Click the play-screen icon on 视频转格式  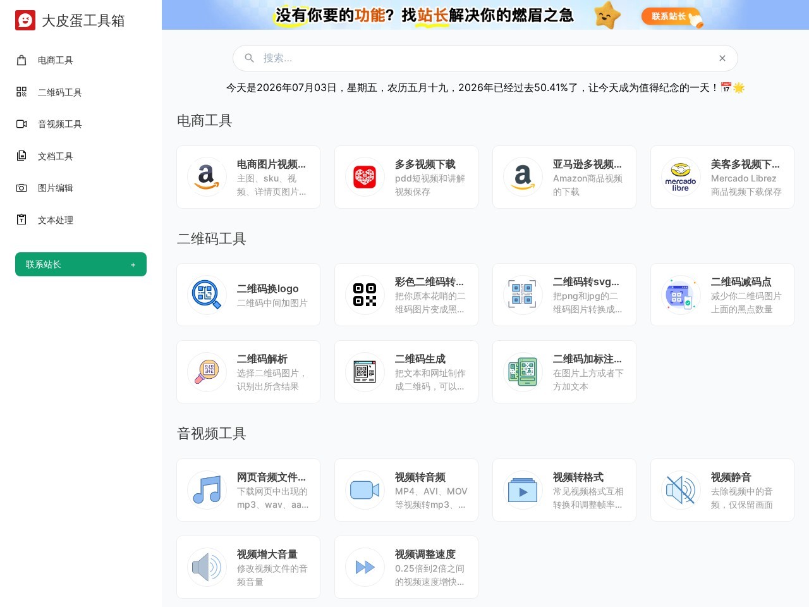tap(523, 490)
